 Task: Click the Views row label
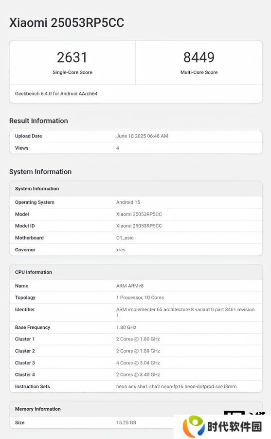22,148
